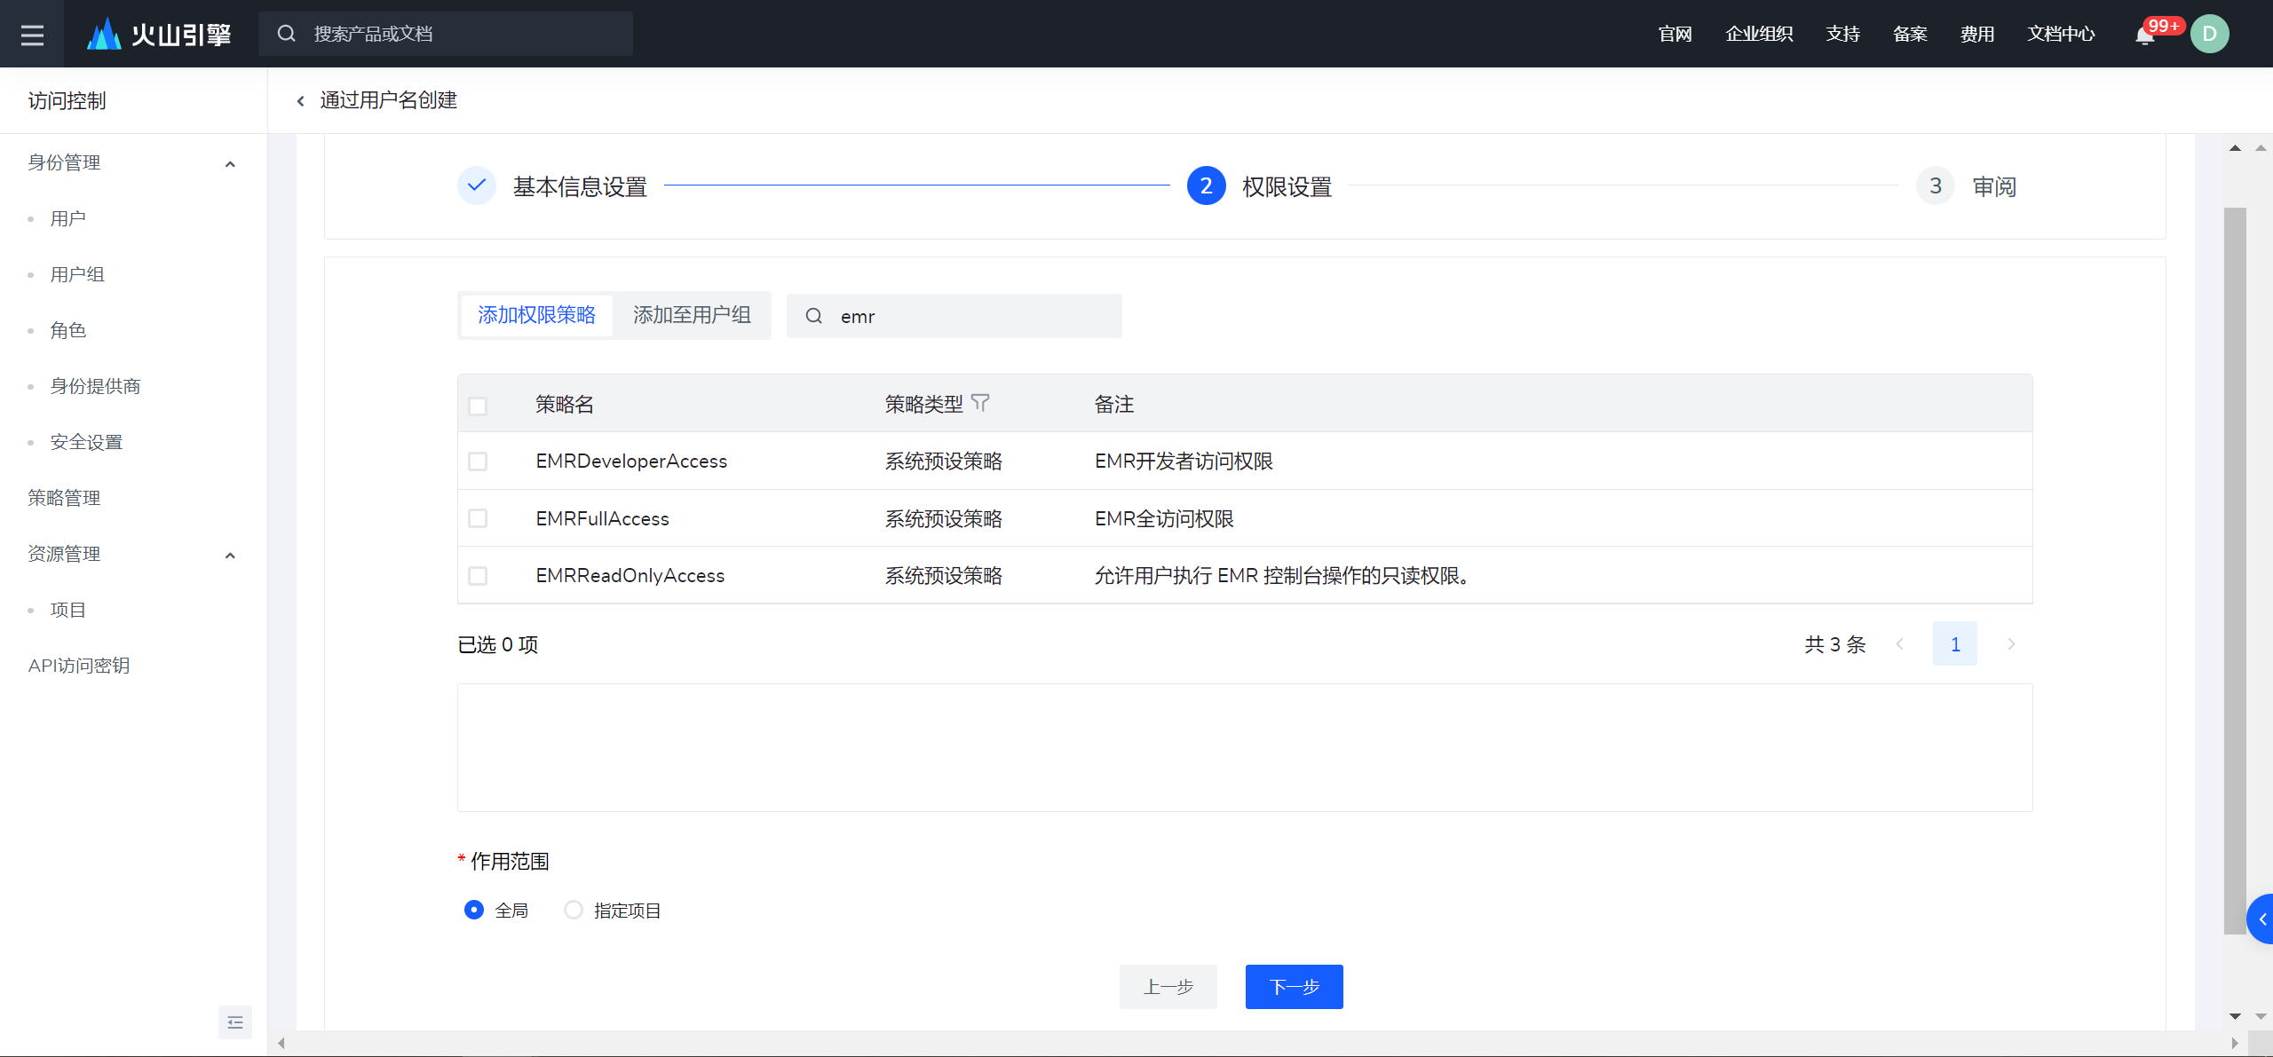This screenshot has width=2273, height=1057.
Task: Open 文档中心 in the top navigation
Action: [2061, 34]
